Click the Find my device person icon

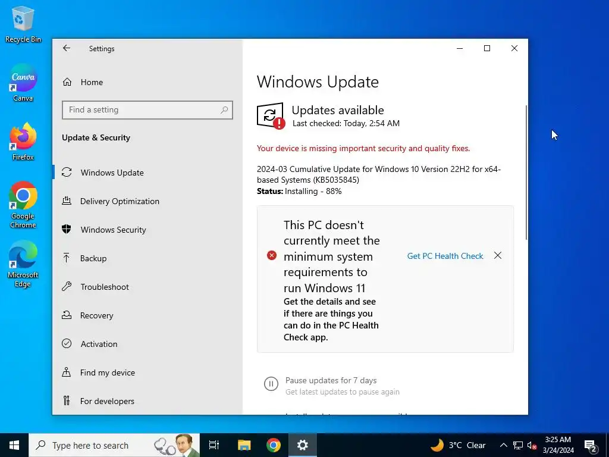click(67, 372)
